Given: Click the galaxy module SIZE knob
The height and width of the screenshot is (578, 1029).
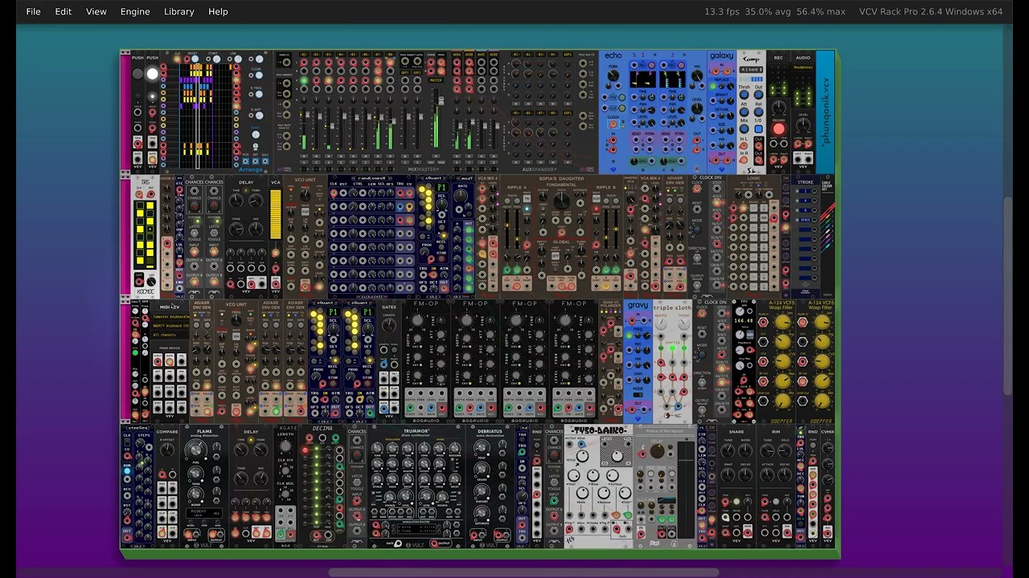Looking at the screenshot, I should (731, 130).
